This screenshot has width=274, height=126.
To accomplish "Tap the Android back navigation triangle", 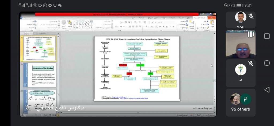I will [267, 90].
